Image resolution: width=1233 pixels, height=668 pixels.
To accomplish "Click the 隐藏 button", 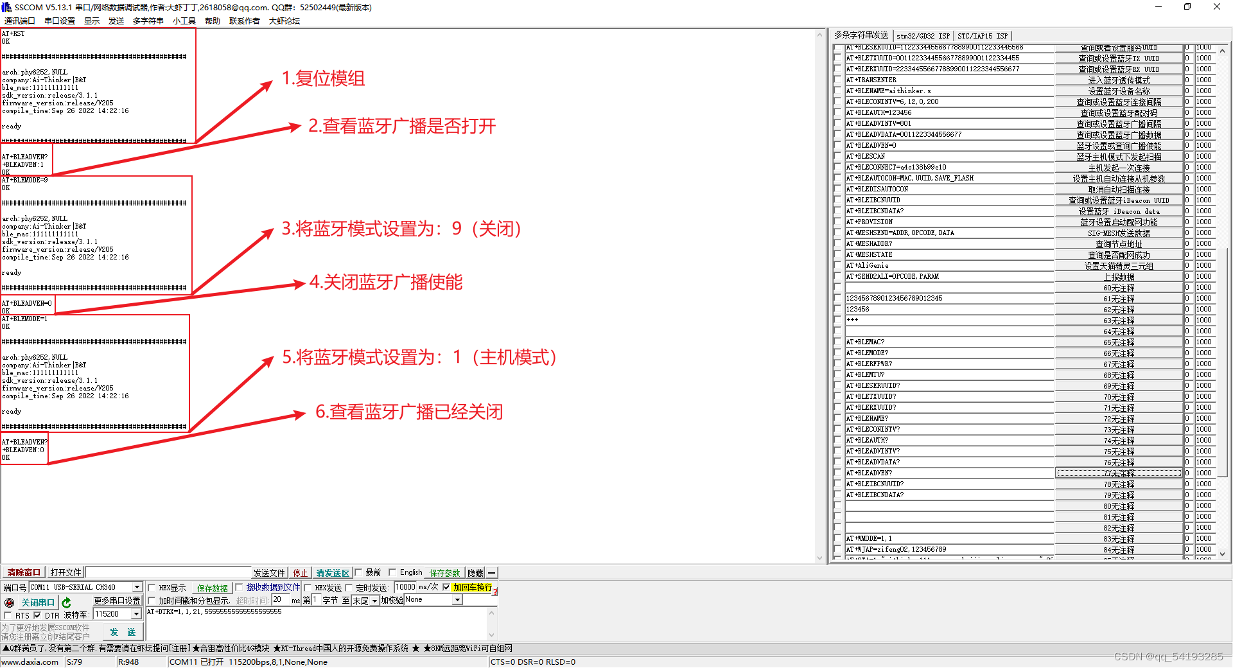I will click(x=475, y=573).
